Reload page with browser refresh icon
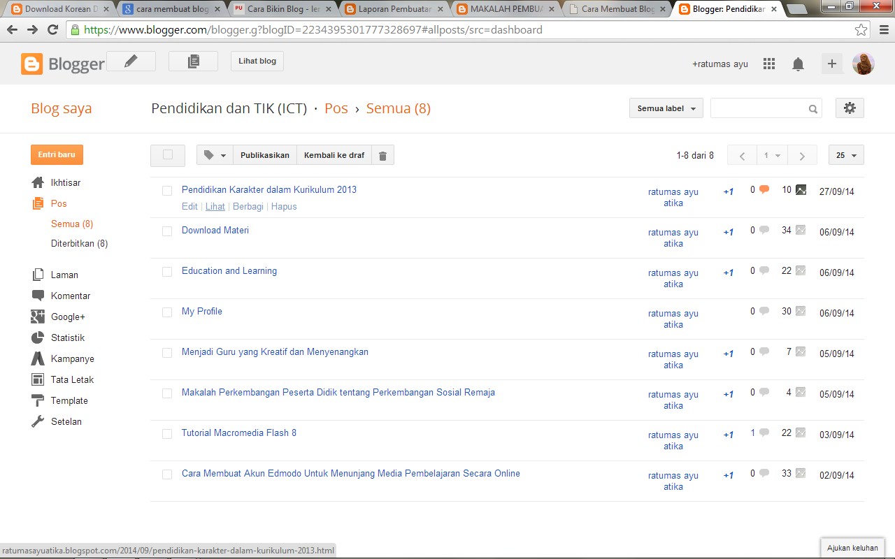This screenshot has height=559, width=895. pyautogui.click(x=52, y=30)
